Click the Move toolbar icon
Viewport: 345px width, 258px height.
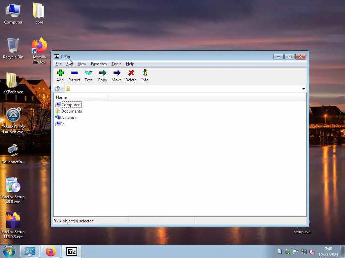(x=117, y=76)
